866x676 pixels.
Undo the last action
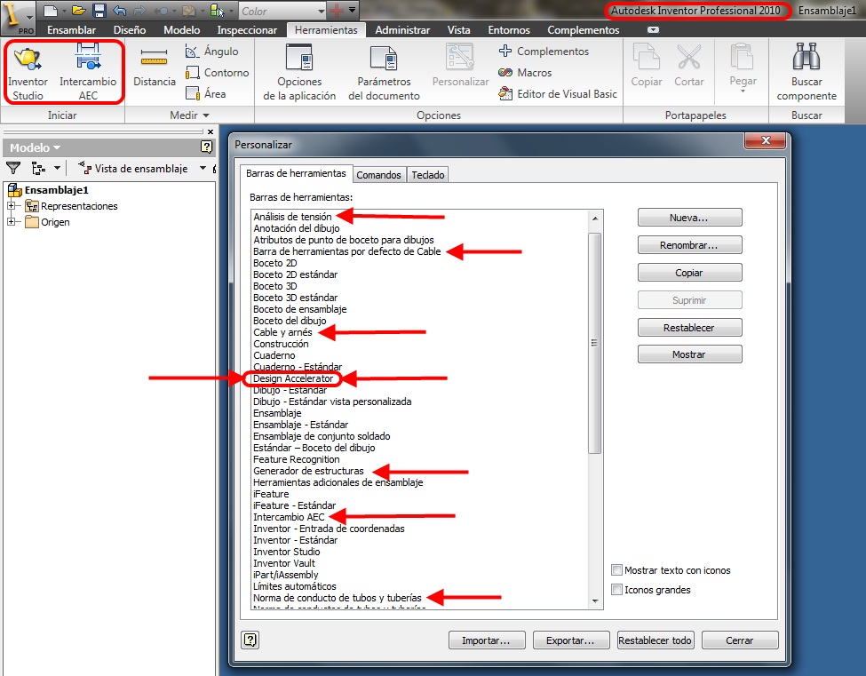119,11
